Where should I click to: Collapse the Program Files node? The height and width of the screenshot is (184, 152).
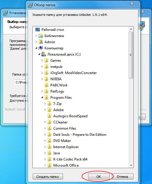(x=42, y=97)
